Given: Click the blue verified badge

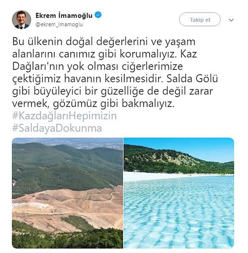Looking at the screenshot, I should pos(98,15).
